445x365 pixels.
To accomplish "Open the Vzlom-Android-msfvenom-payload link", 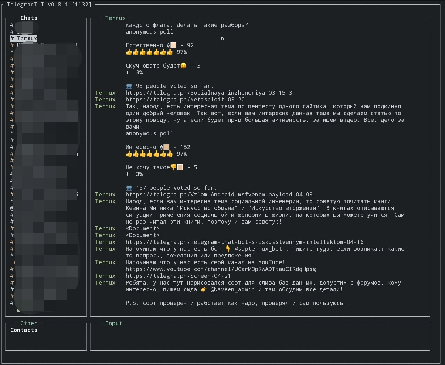I will [x=219, y=195].
